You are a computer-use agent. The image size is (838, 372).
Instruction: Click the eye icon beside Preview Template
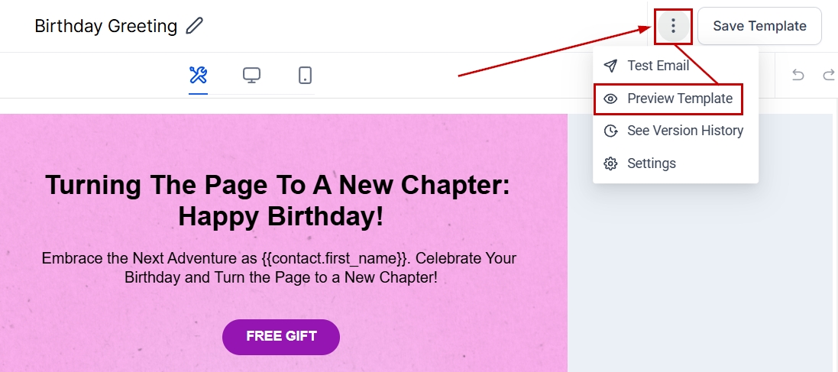point(610,99)
